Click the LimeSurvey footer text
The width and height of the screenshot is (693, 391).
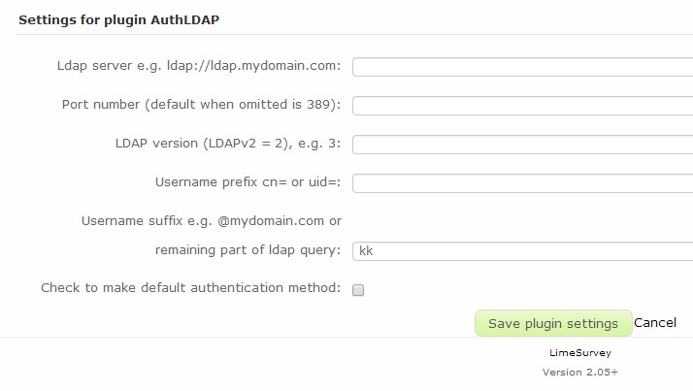click(x=579, y=354)
